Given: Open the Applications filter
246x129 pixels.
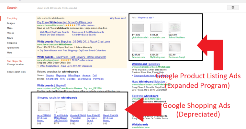Looking at the screenshot, I should click(13, 48).
